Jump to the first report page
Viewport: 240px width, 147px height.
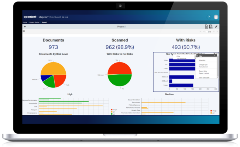200,31
